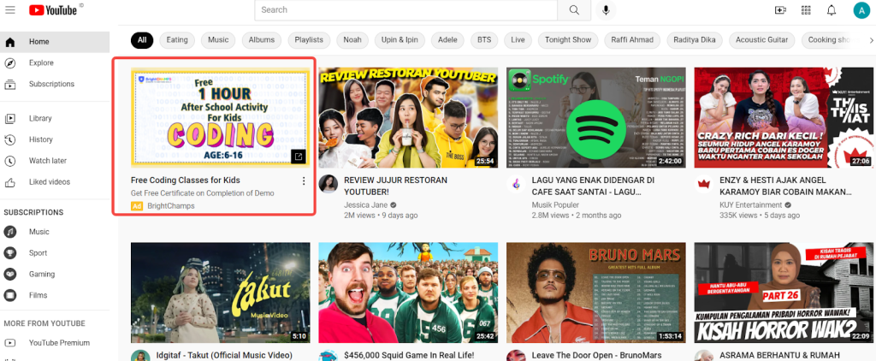Open Free Coding Classes for Kids title
The height and width of the screenshot is (361, 876).
coord(186,180)
